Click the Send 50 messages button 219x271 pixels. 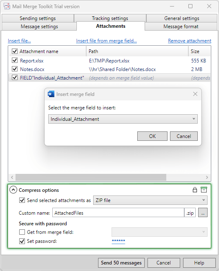[121, 263]
